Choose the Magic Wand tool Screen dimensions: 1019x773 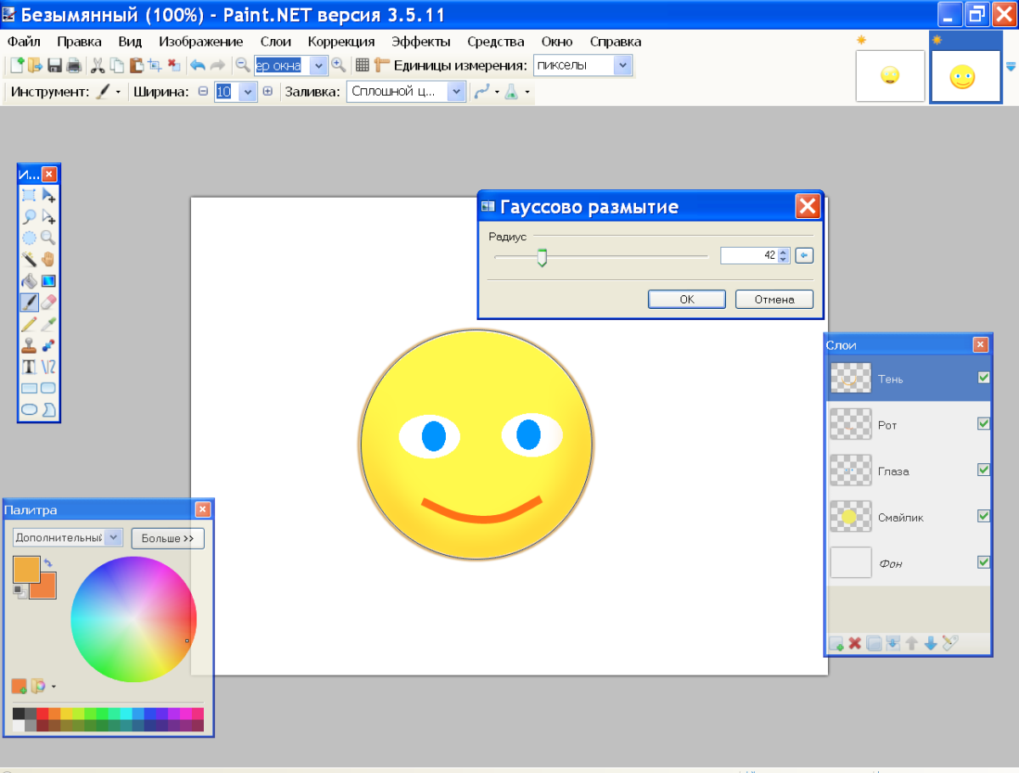click(29, 259)
